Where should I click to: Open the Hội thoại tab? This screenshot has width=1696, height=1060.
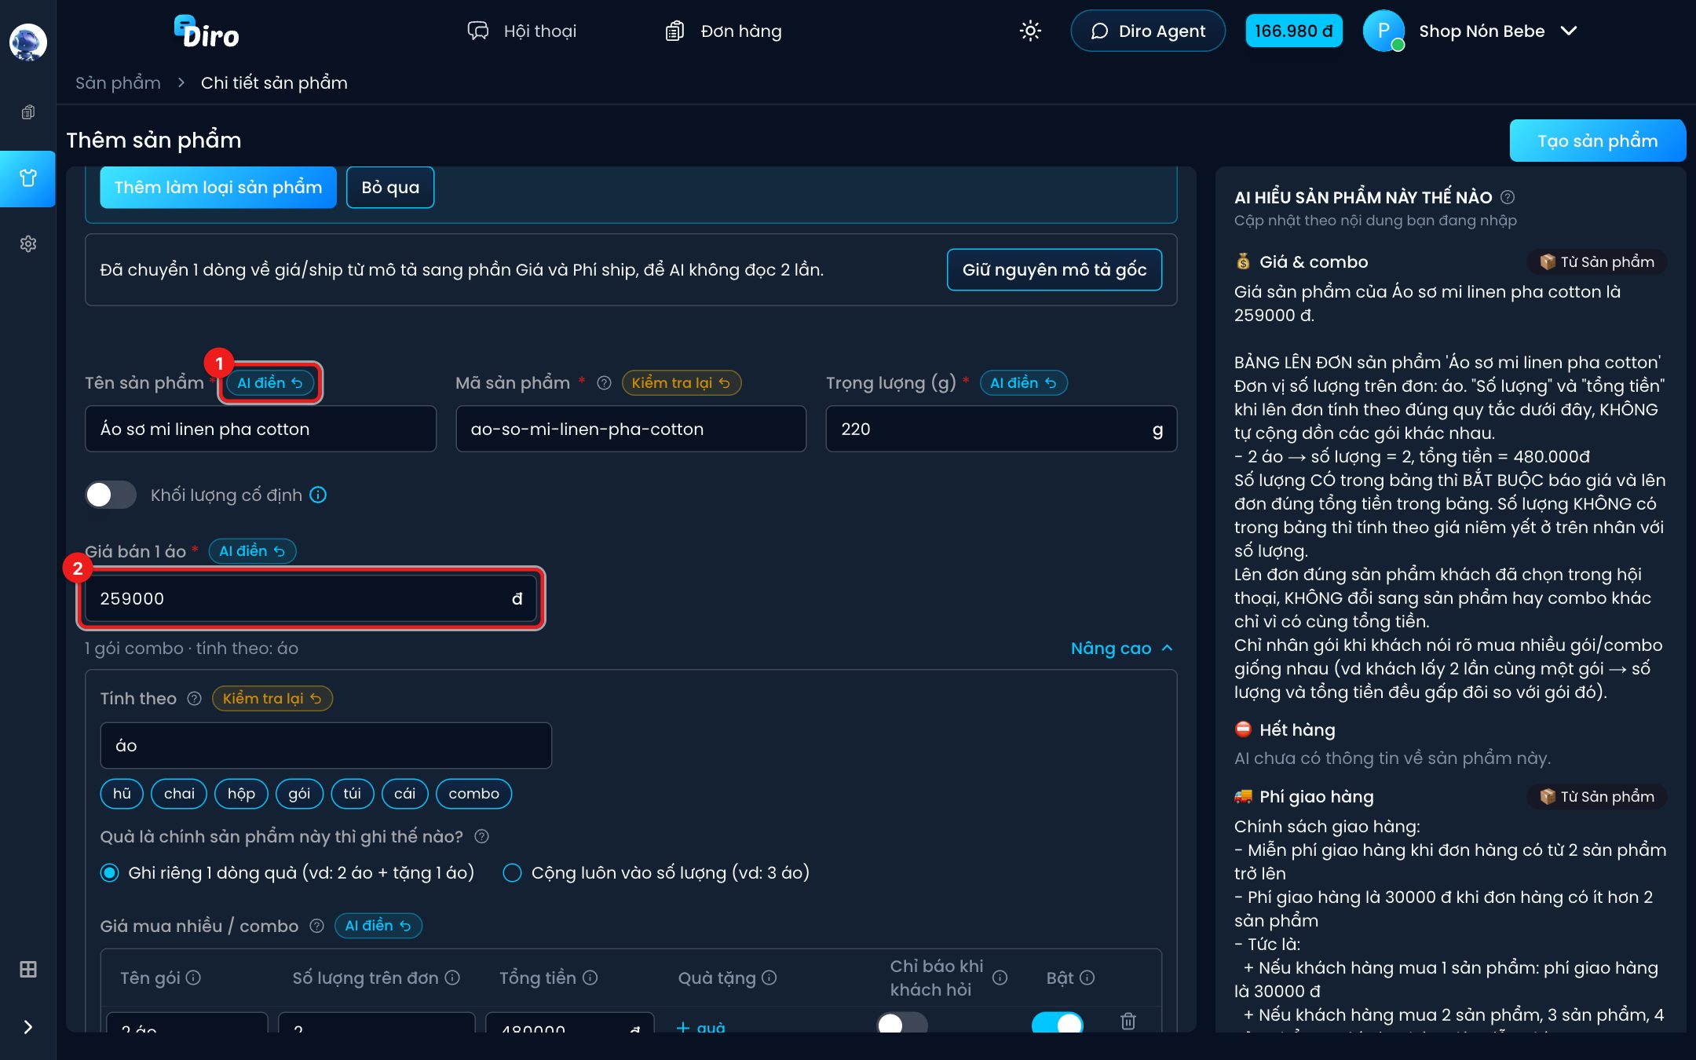point(522,31)
